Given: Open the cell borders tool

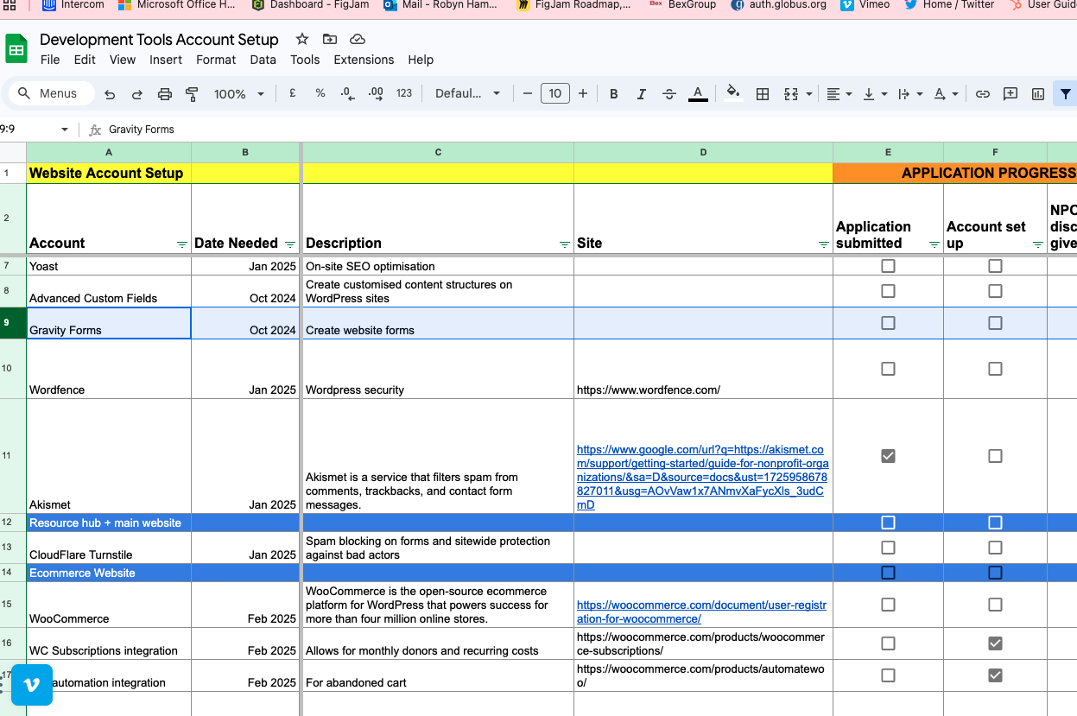Looking at the screenshot, I should 763,94.
